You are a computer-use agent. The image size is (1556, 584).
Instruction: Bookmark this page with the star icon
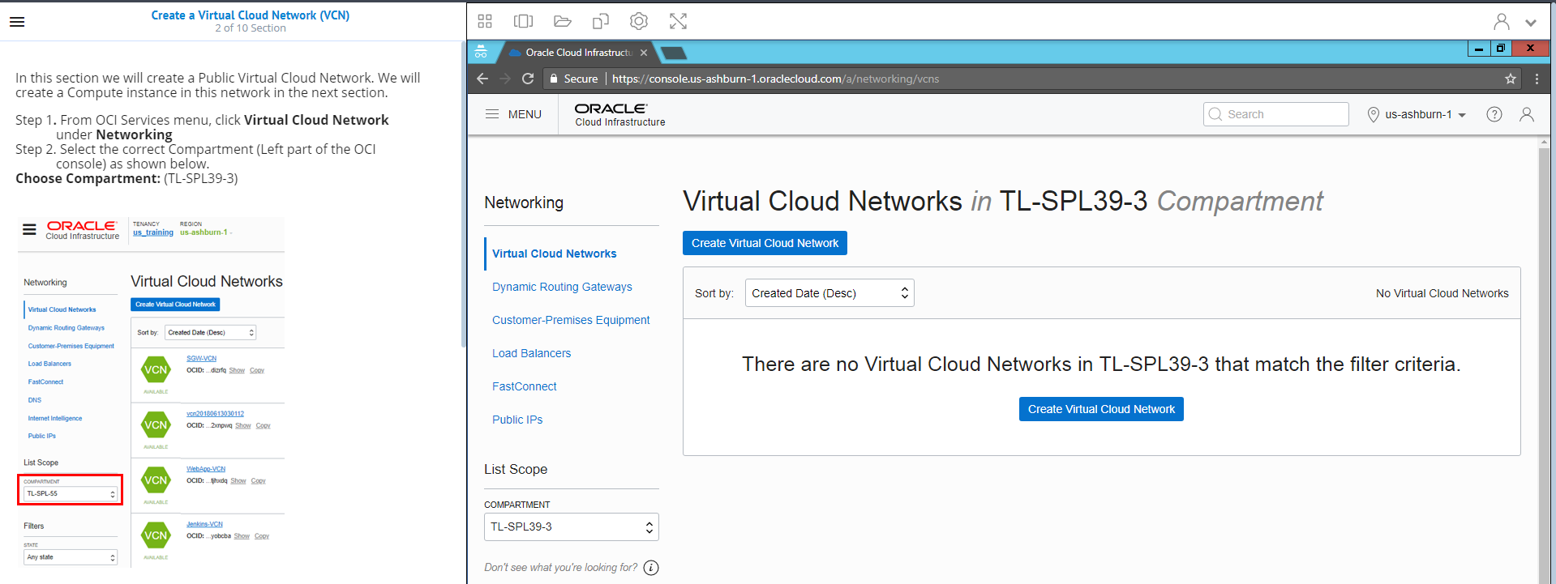(x=1511, y=79)
